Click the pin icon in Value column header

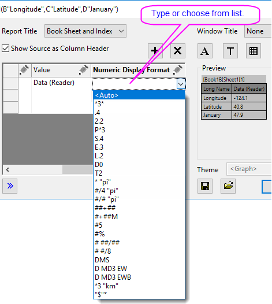[x=84, y=69]
